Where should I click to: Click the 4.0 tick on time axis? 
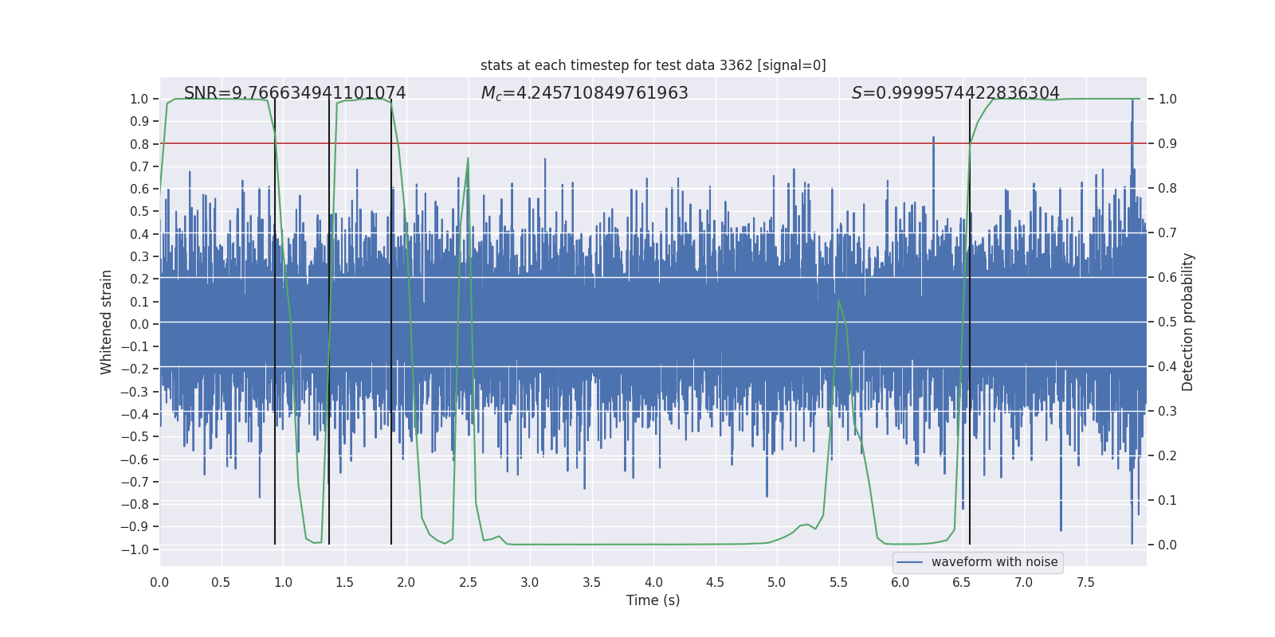point(653,583)
